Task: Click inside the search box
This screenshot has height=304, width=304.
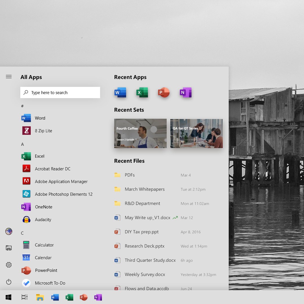Action: click(x=60, y=92)
